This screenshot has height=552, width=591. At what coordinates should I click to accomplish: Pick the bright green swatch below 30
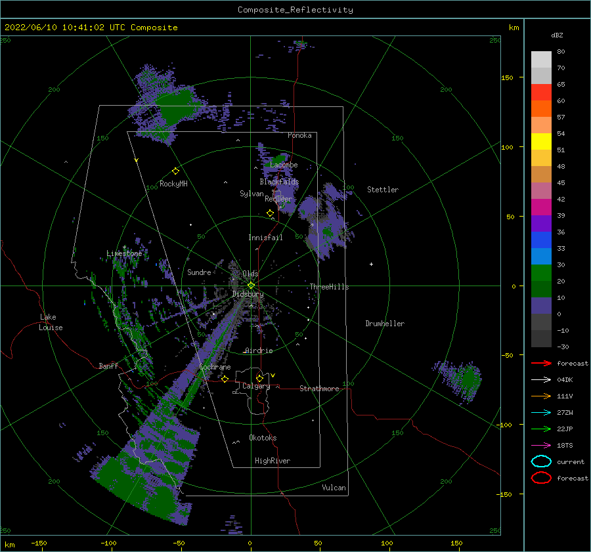pyautogui.click(x=541, y=272)
